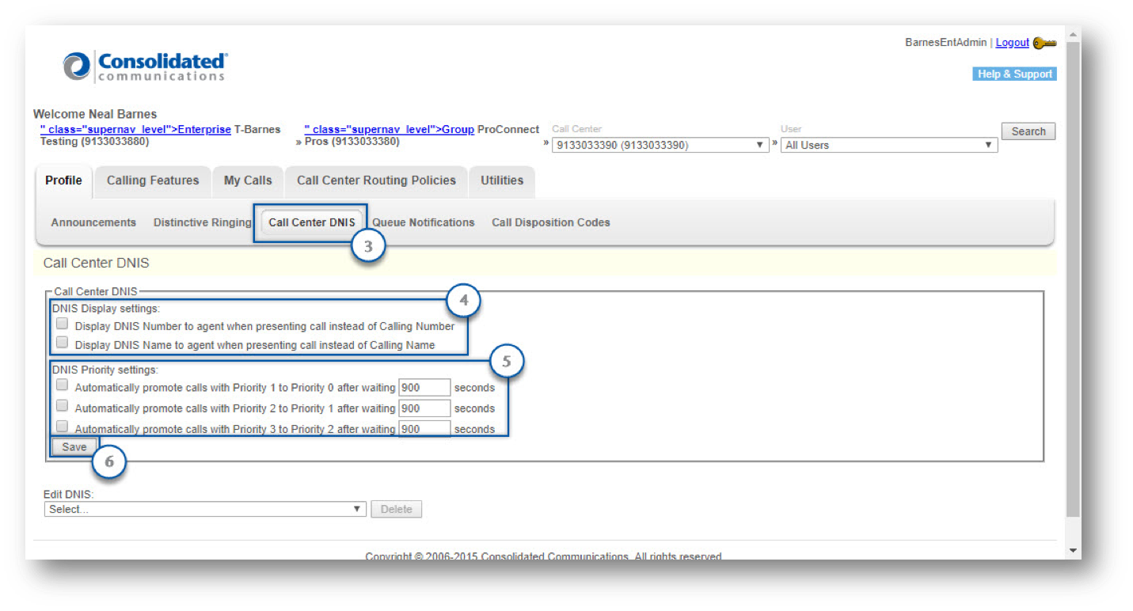Click the Call Center DNIS page heading

96,263
